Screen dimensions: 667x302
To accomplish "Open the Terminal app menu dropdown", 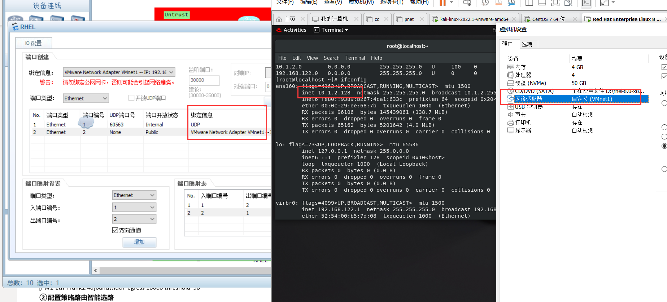I will pyautogui.click(x=331, y=30).
